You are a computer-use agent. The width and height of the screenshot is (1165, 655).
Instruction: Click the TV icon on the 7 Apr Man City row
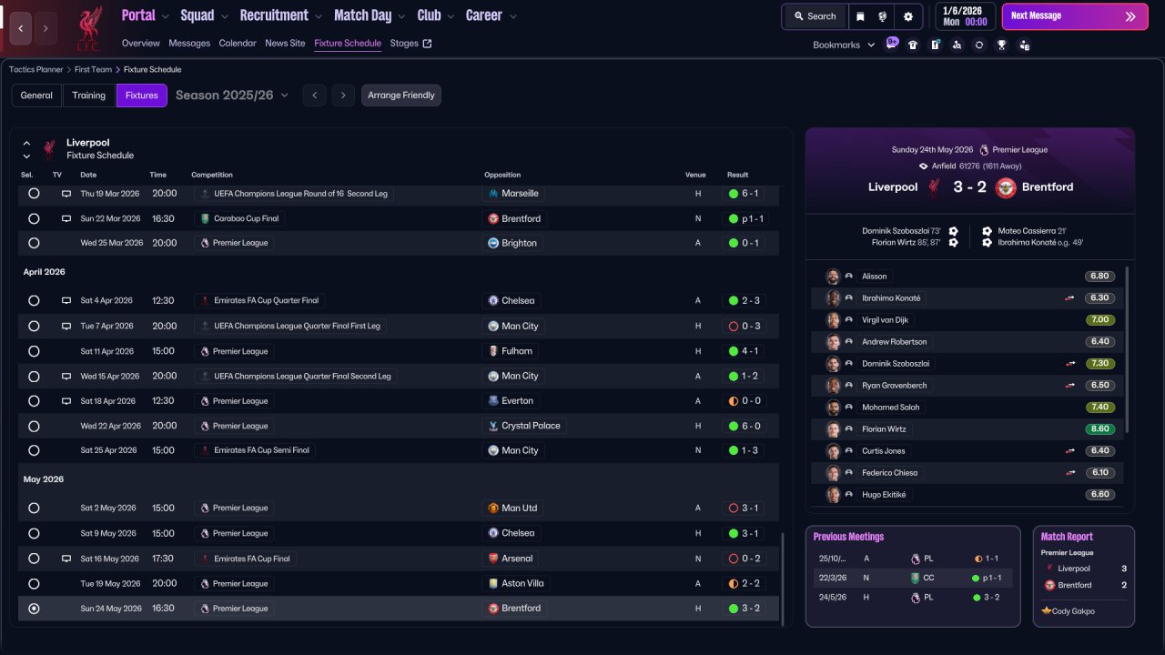[66, 326]
